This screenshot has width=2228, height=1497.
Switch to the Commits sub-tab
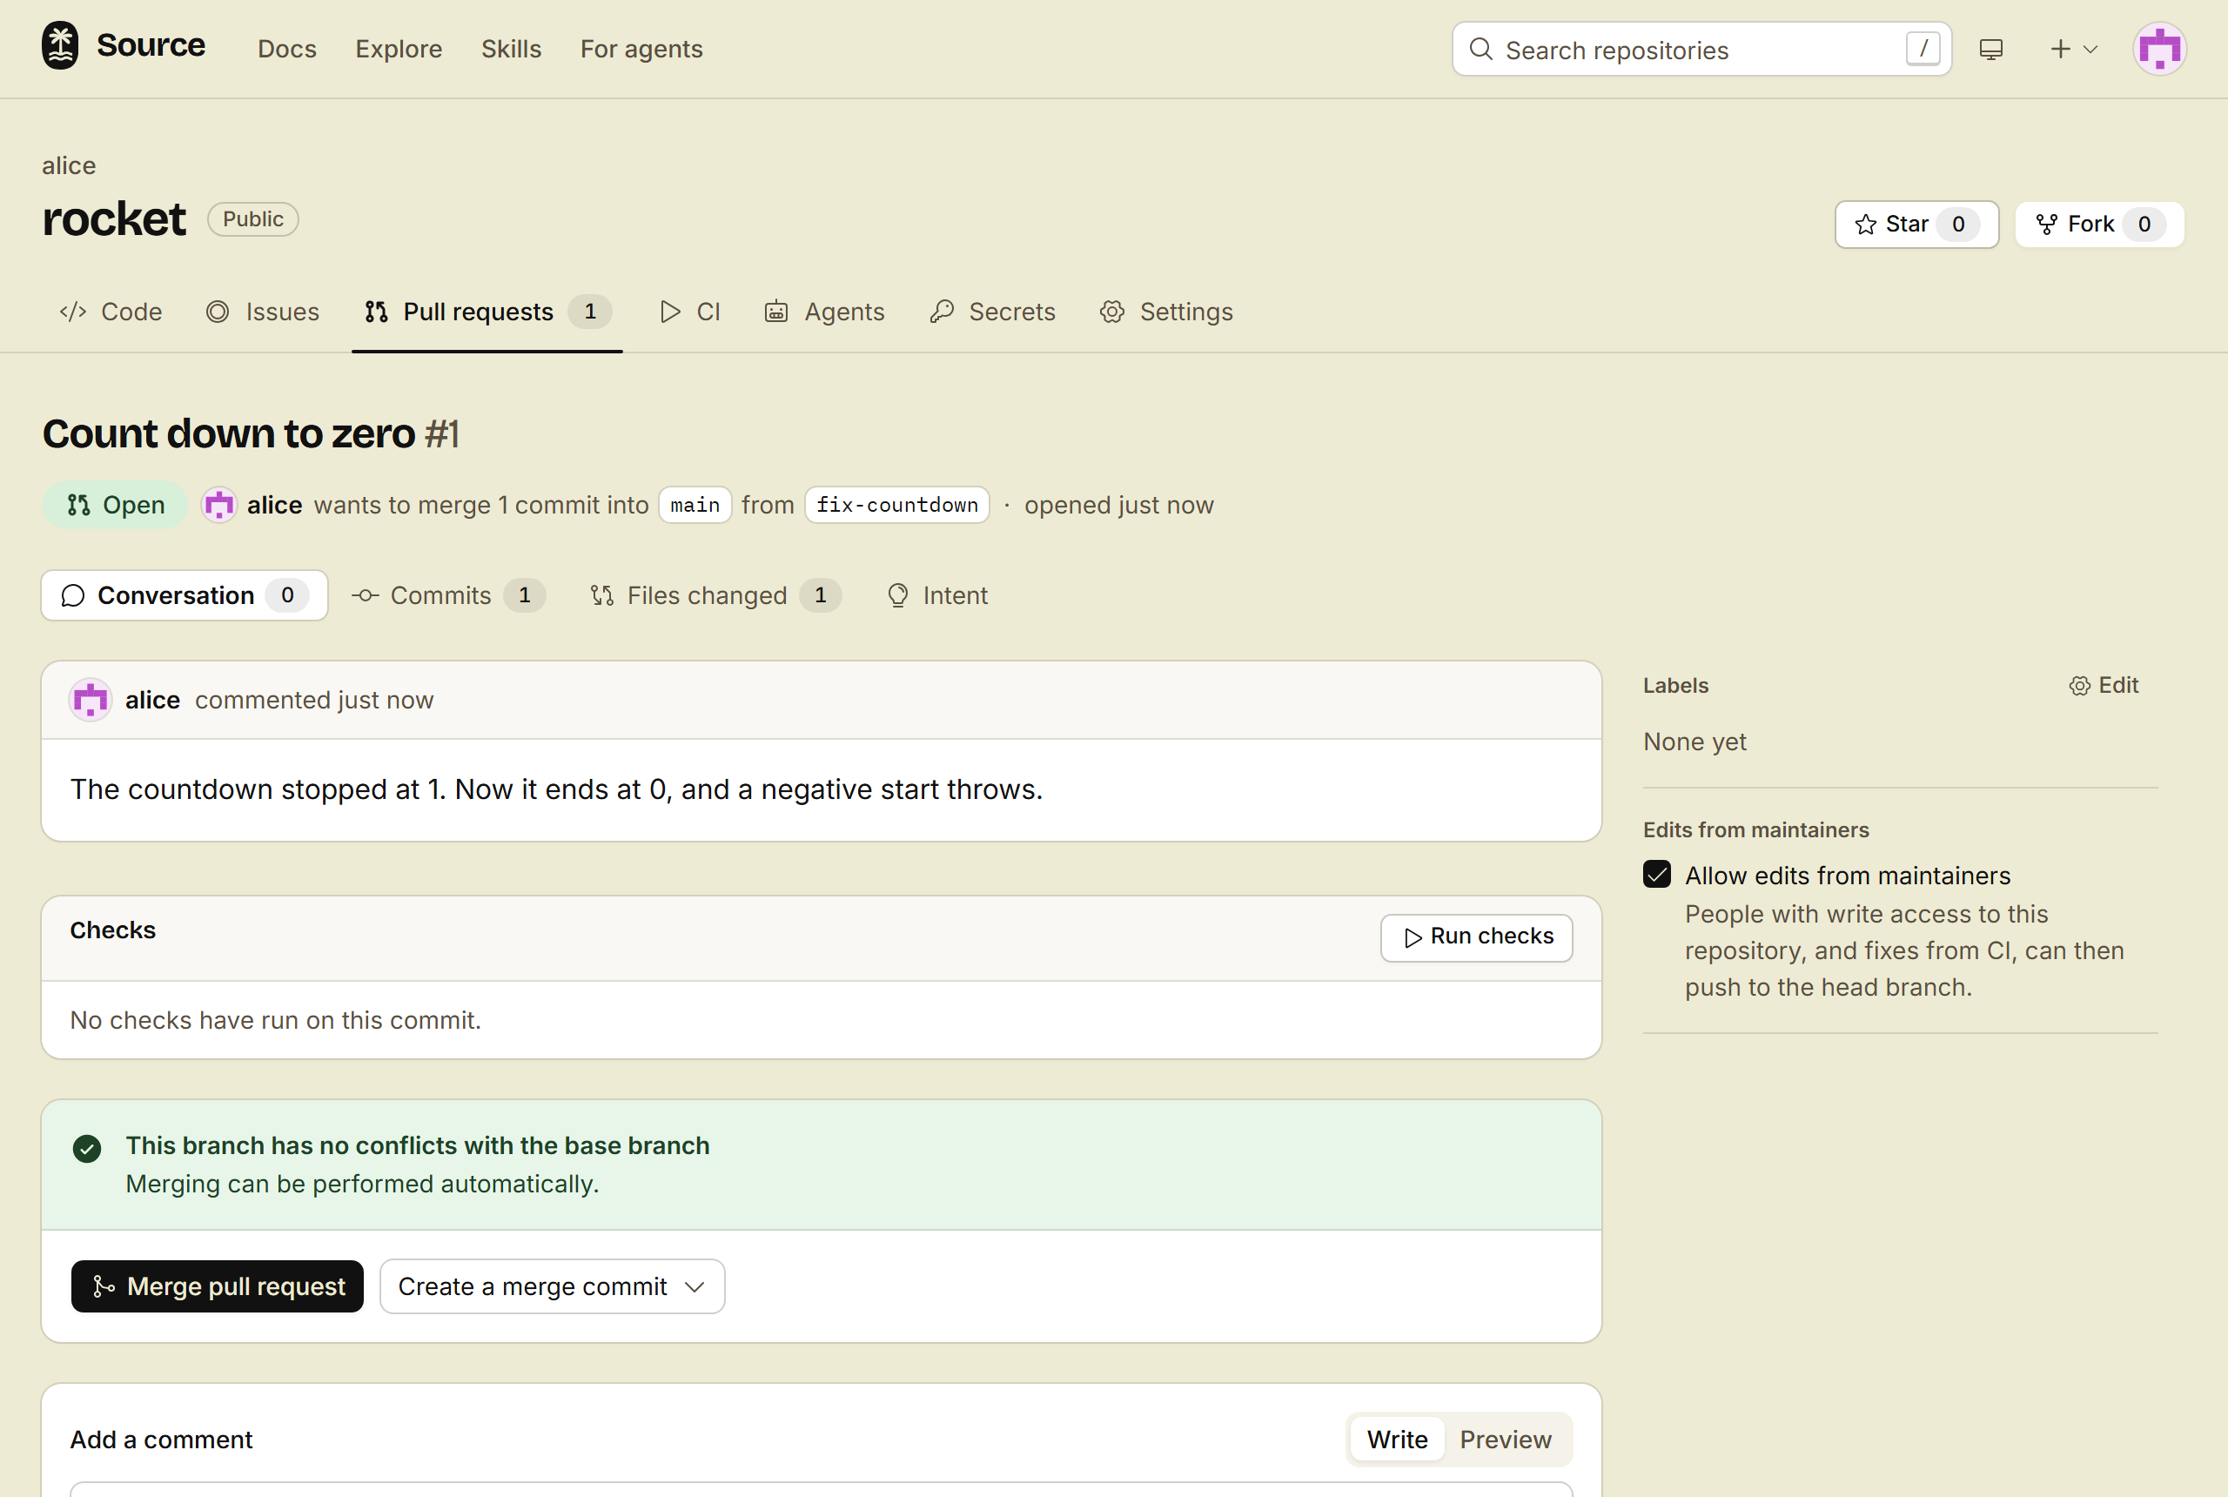tap(447, 594)
